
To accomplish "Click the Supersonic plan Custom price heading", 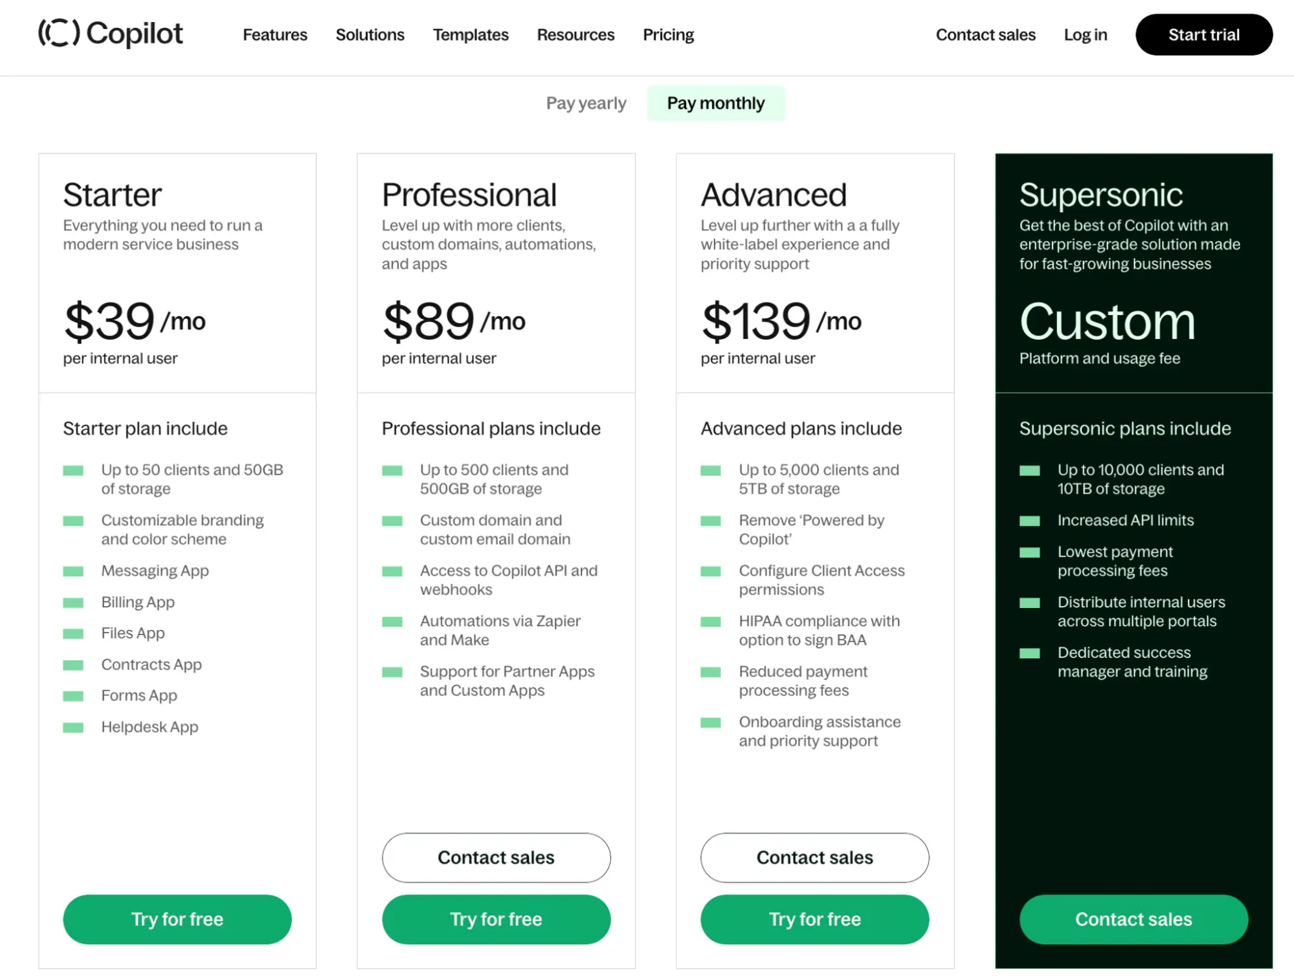I will tap(1107, 322).
